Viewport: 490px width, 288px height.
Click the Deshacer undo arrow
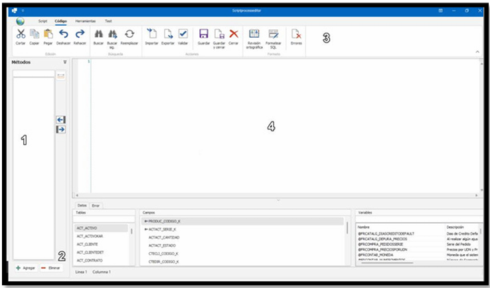point(63,34)
